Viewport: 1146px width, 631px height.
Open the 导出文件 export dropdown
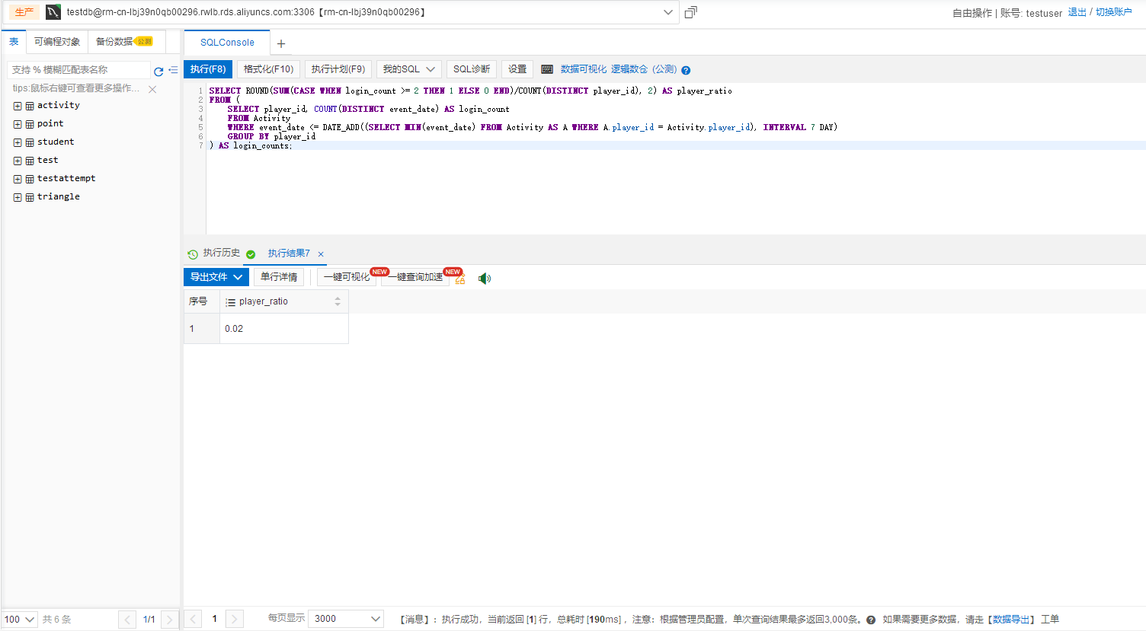[x=216, y=277]
